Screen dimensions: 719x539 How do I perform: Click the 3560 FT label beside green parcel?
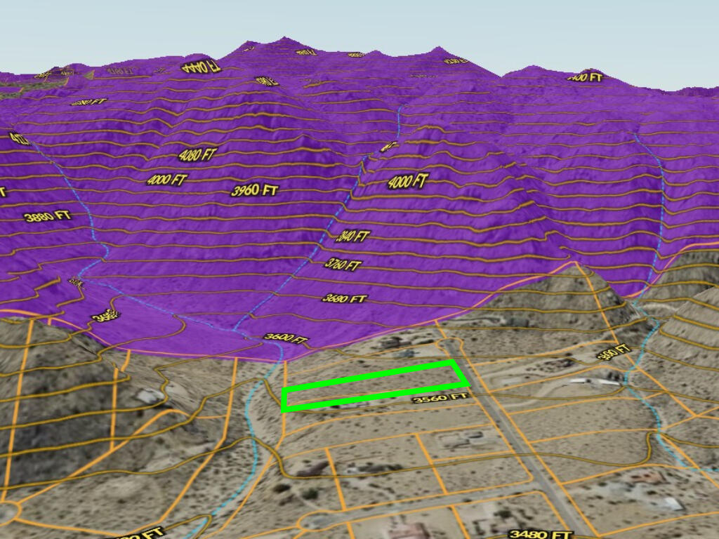pos(441,397)
